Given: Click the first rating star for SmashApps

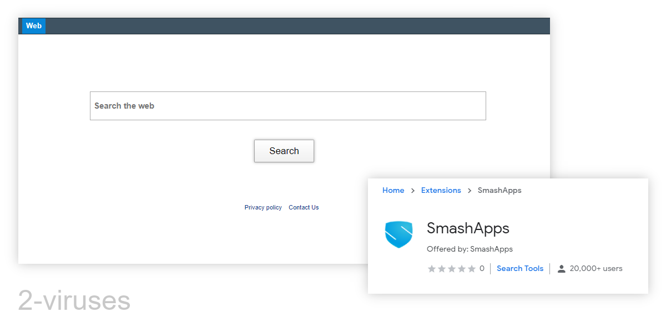Looking at the screenshot, I should 432,268.
